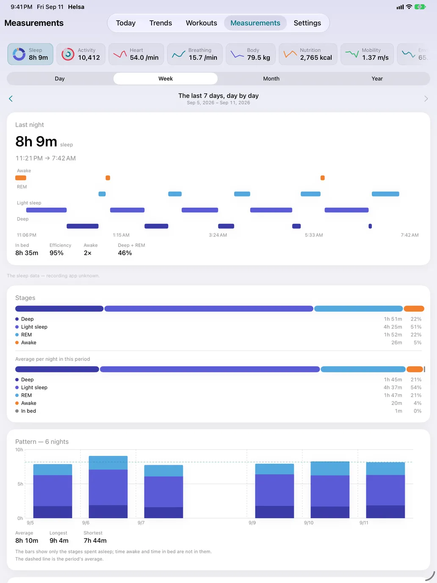Go to previous week with left chevron
Screen dimensions: 437x583
11,99
